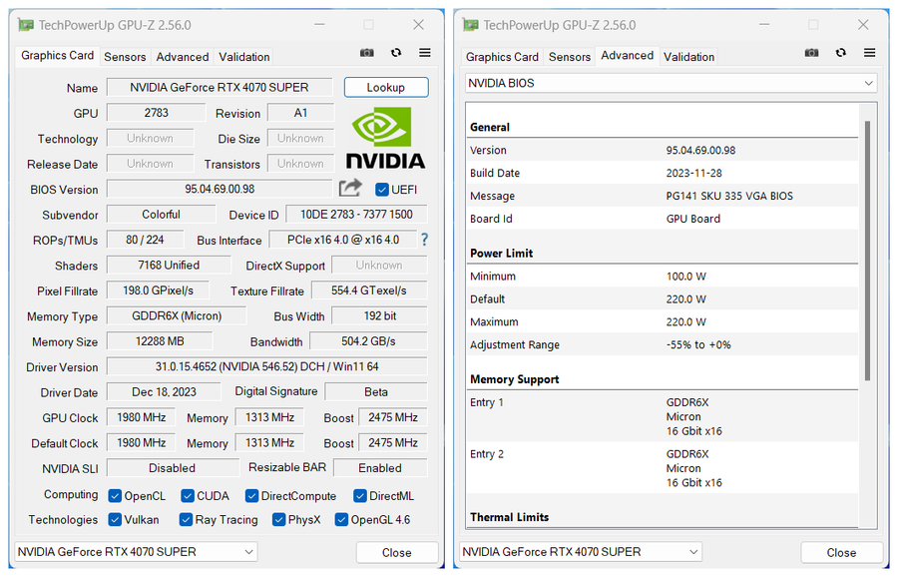The height and width of the screenshot is (577, 898).
Task: Click the NVIDIA logo image
Action: point(385,138)
